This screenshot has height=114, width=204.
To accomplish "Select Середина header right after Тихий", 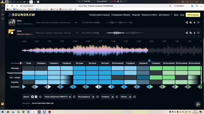I will click(41, 63).
